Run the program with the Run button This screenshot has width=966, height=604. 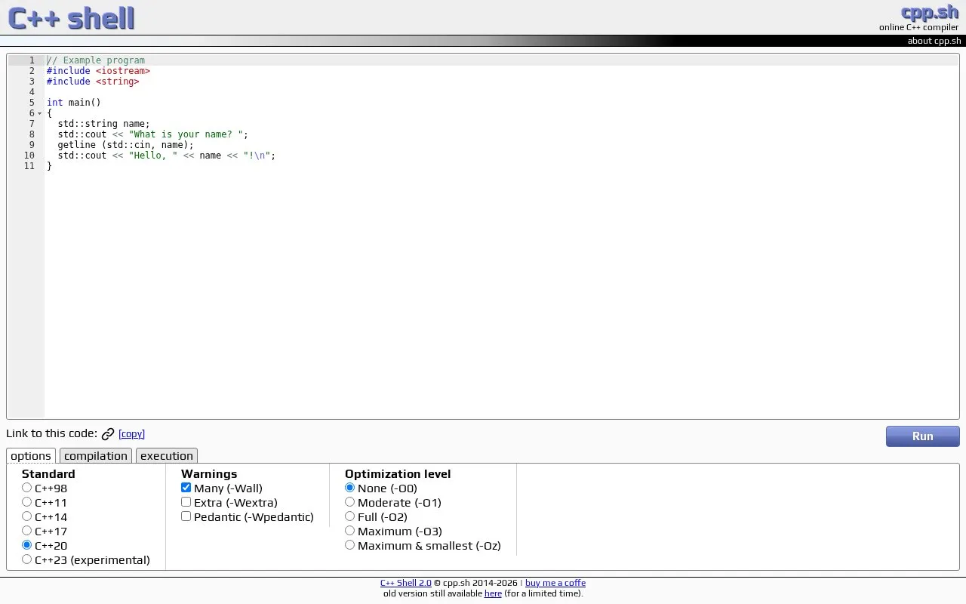923,436
